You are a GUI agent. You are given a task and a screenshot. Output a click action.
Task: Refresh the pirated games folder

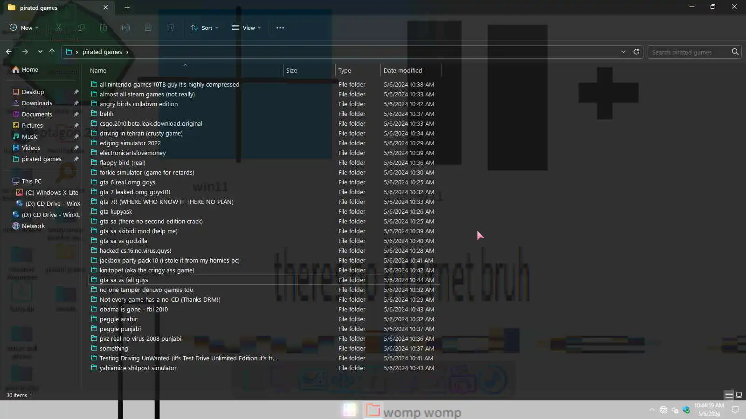click(x=636, y=52)
